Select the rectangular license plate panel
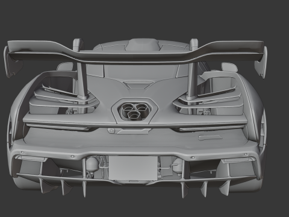Screen dimensions: 289x217 point(133,168)
